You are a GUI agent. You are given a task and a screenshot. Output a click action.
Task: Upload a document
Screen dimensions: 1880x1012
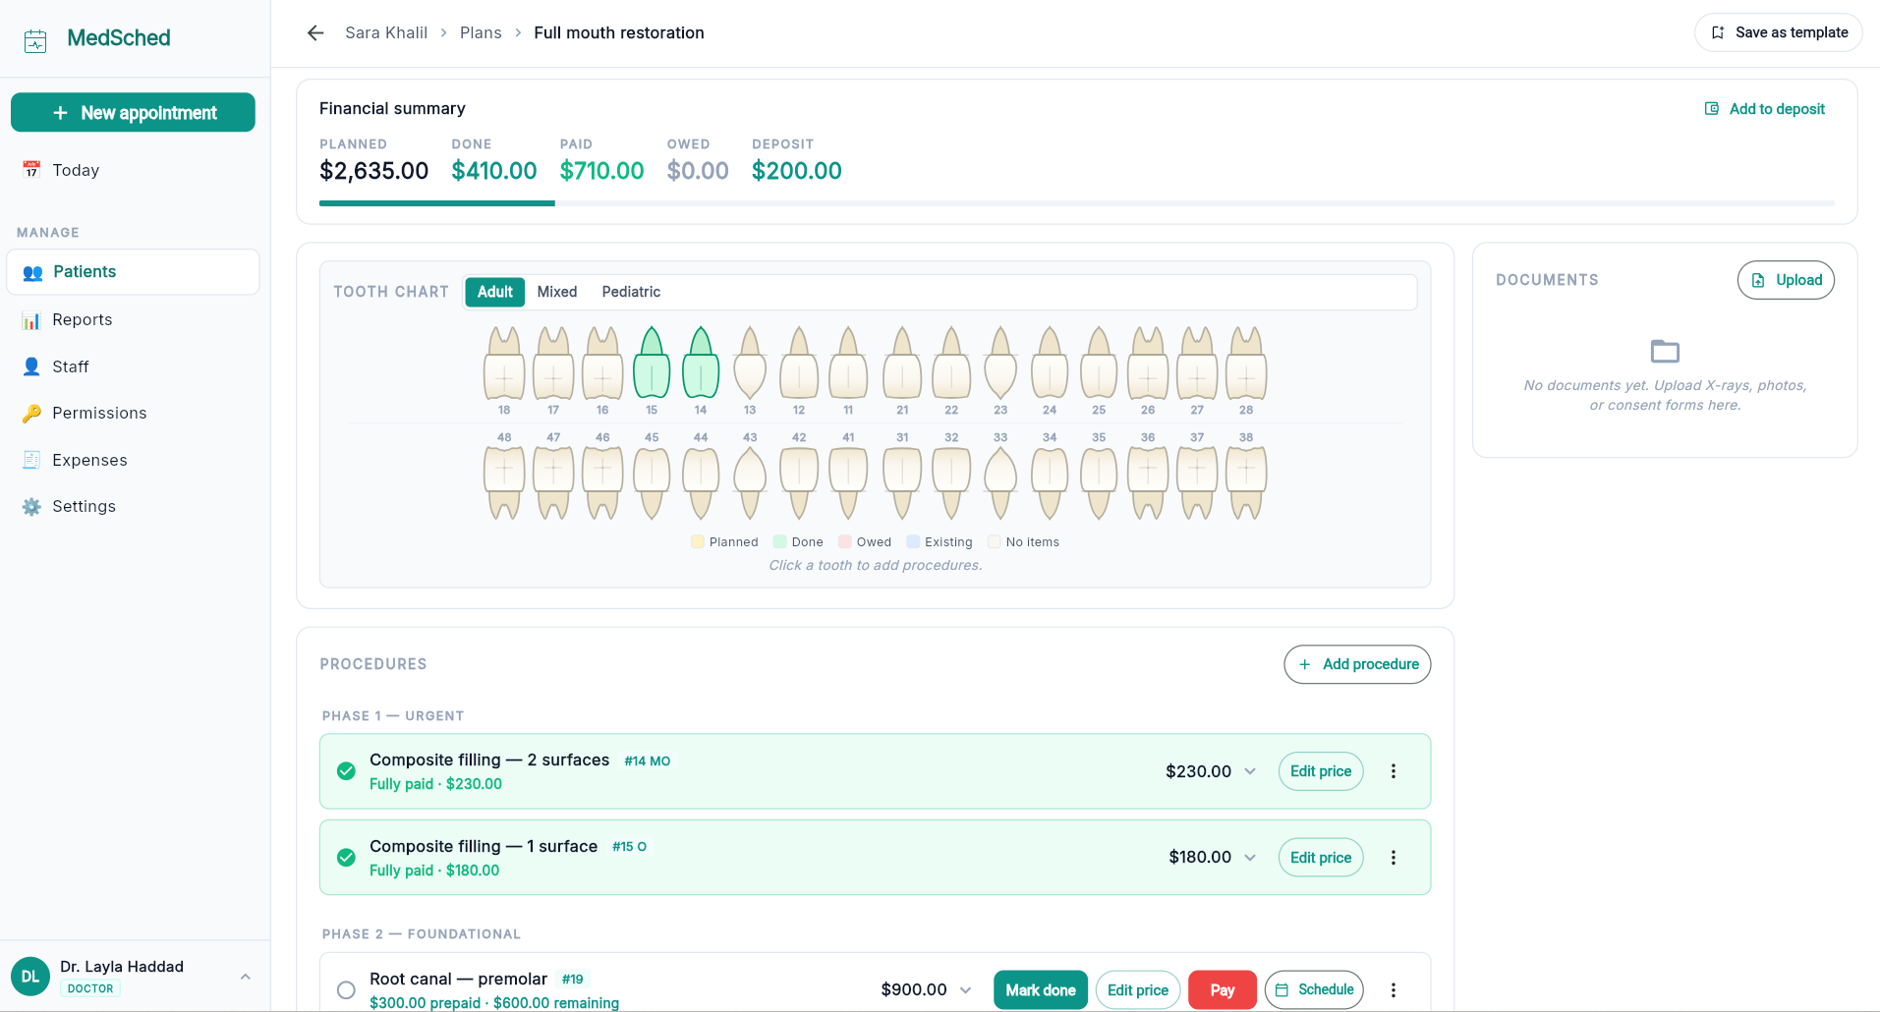click(1786, 280)
